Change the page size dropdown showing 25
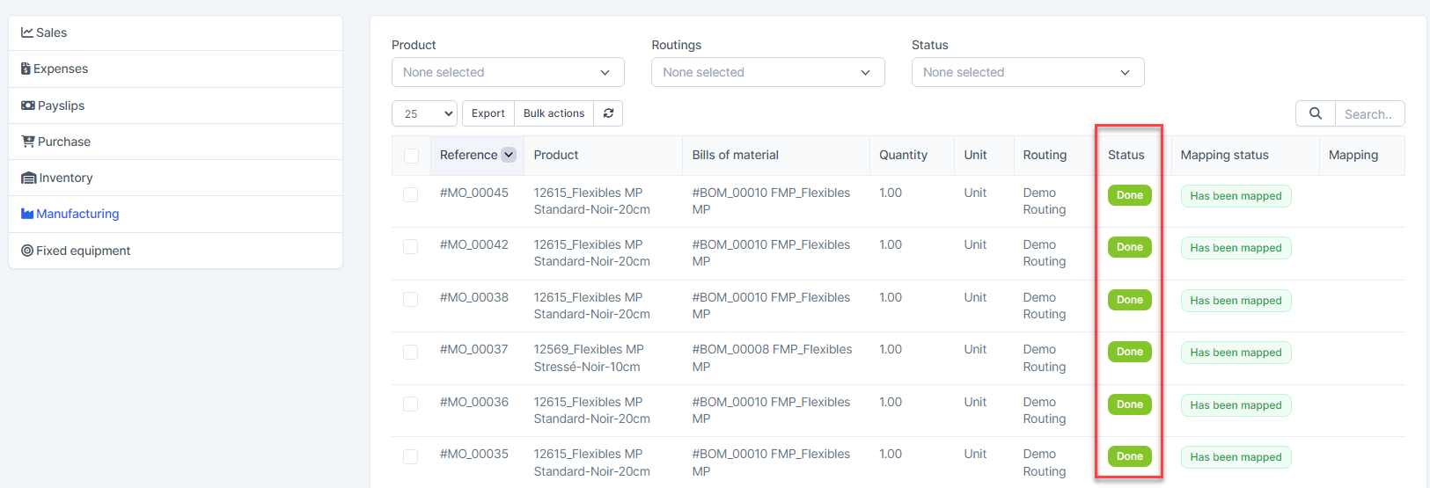 coord(424,113)
